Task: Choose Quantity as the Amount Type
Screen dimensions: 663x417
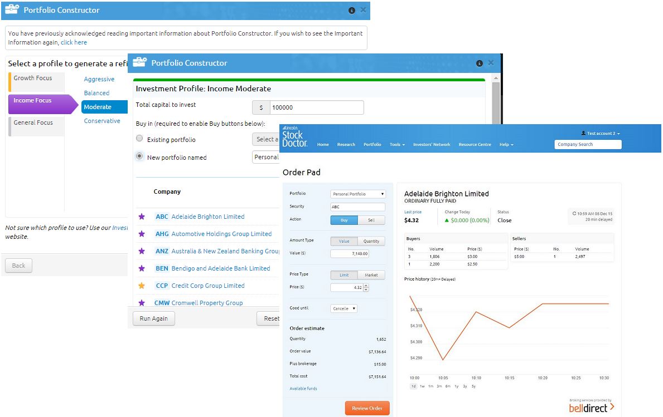Action: click(x=371, y=241)
